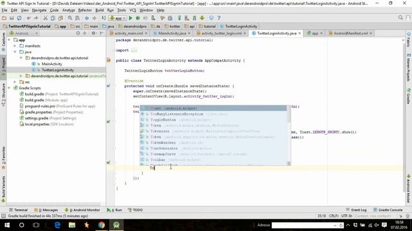This screenshot has width=412, height=231.
Task: Open the TODO tool window
Action: tap(135, 210)
